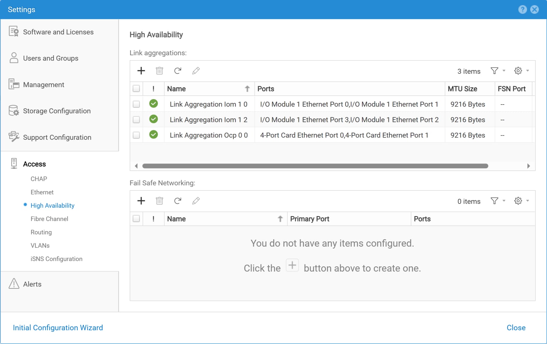Open column settings gear for link aggregations
547x344 pixels.
click(x=521, y=71)
